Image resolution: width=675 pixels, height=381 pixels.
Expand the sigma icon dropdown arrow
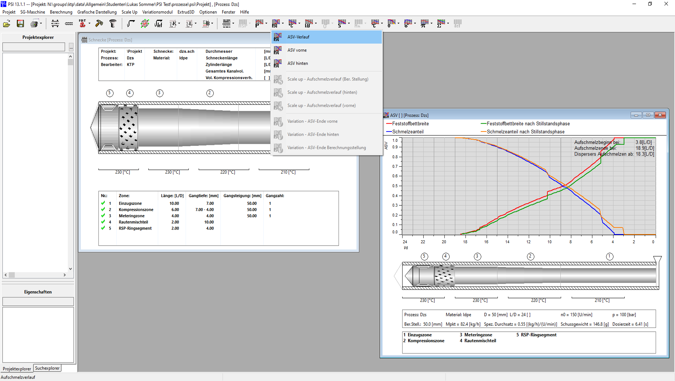point(448,24)
